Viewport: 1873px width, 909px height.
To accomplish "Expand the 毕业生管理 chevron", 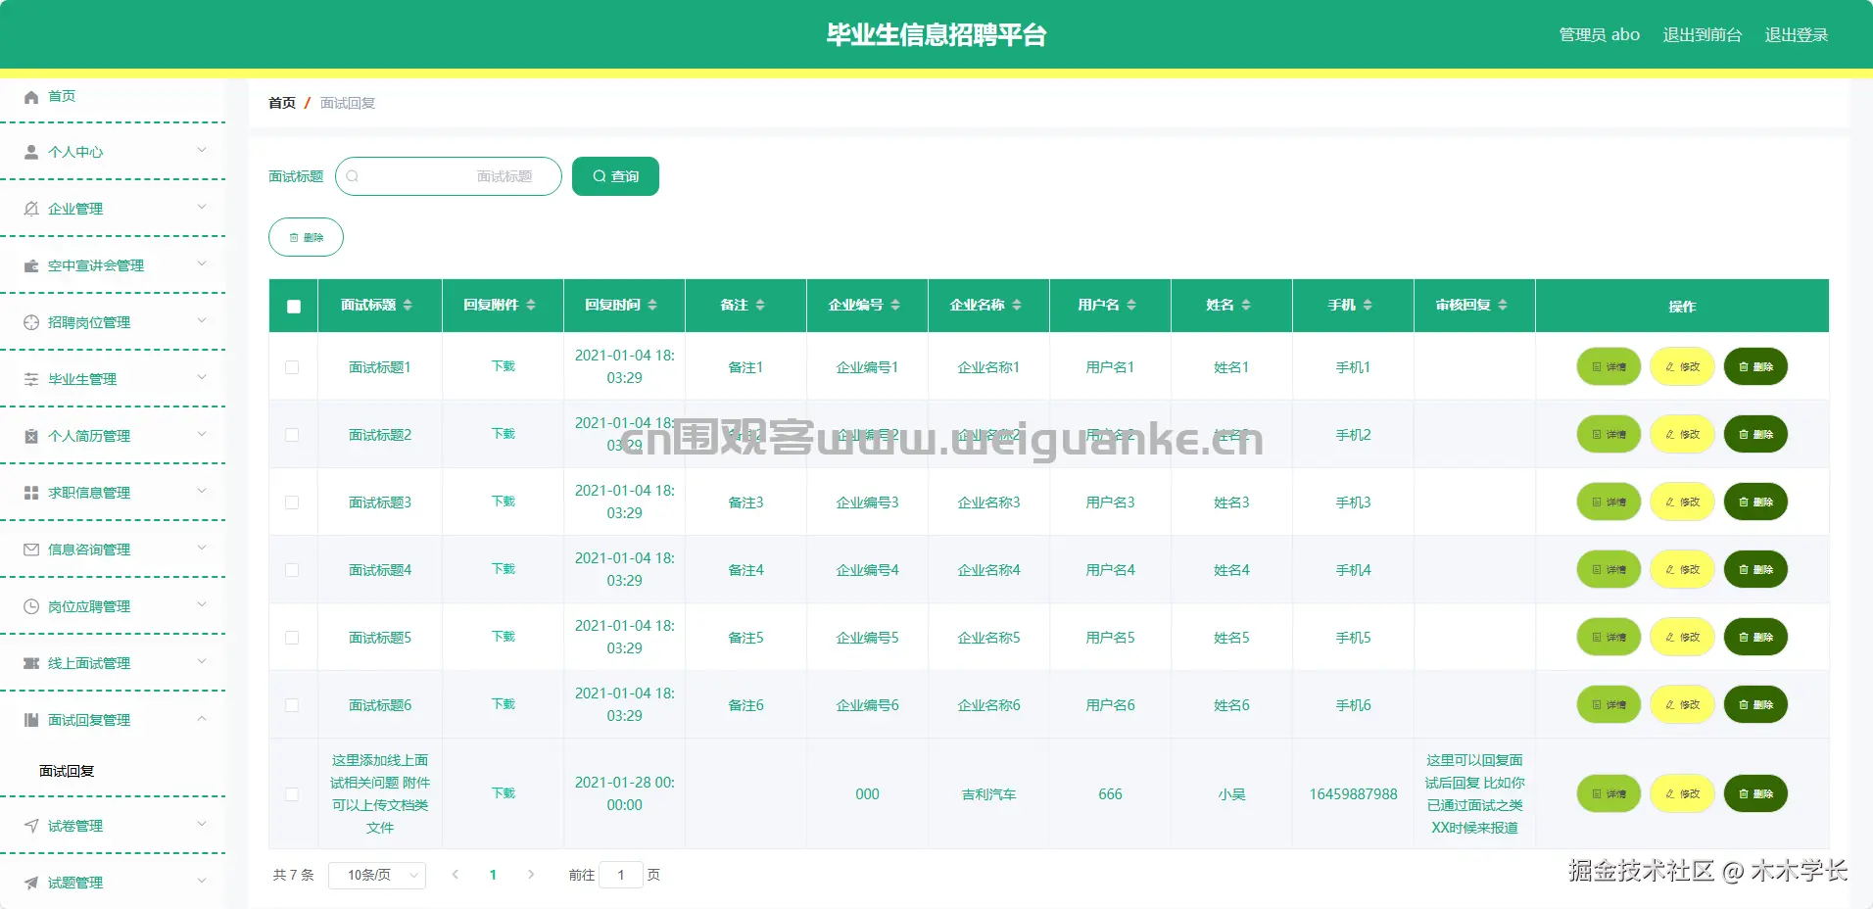I will [202, 377].
